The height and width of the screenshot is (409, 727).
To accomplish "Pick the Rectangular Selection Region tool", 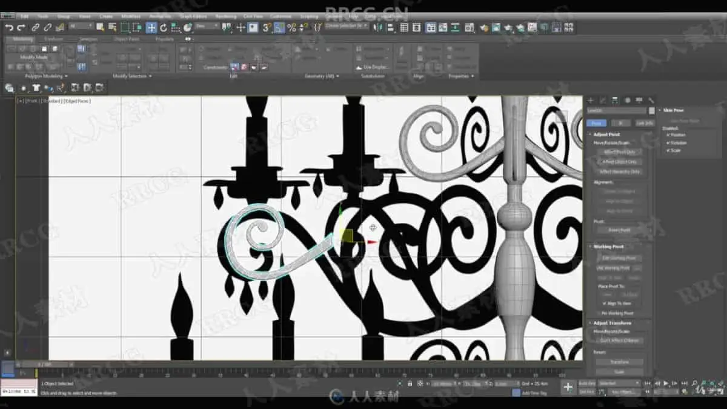I will coord(125,27).
